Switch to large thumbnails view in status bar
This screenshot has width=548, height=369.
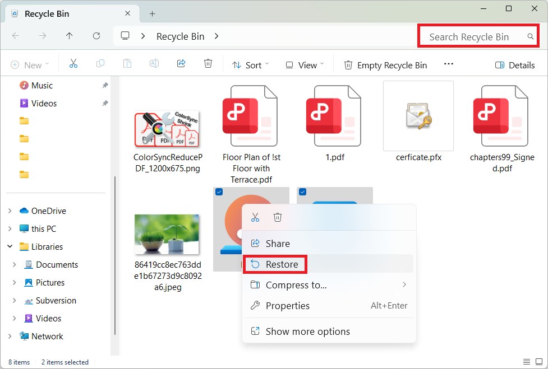click(540, 362)
